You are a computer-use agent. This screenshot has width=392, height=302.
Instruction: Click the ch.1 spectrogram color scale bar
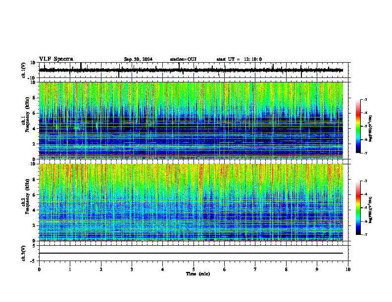point(358,126)
